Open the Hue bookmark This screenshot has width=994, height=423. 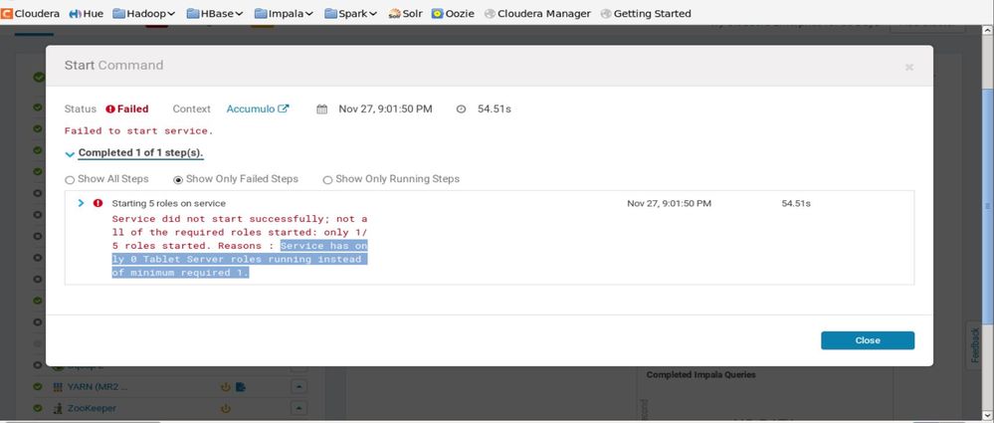pyautogui.click(x=86, y=13)
